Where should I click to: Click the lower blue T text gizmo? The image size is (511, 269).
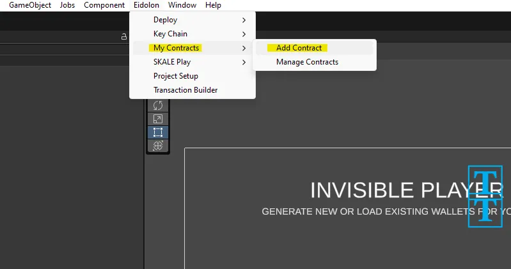click(x=485, y=210)
